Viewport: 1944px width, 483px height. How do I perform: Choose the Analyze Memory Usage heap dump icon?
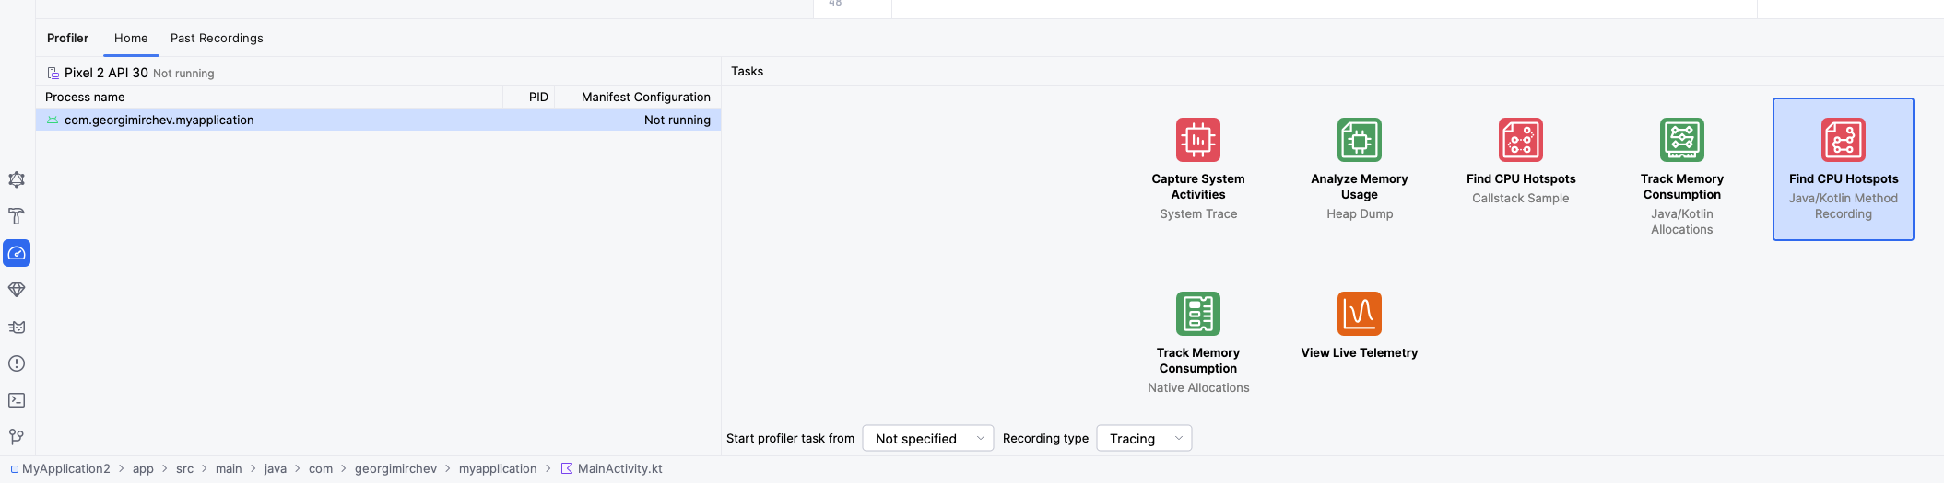click(x=1360, y=140)
